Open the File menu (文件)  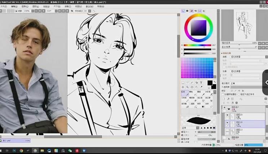(4, 6)
